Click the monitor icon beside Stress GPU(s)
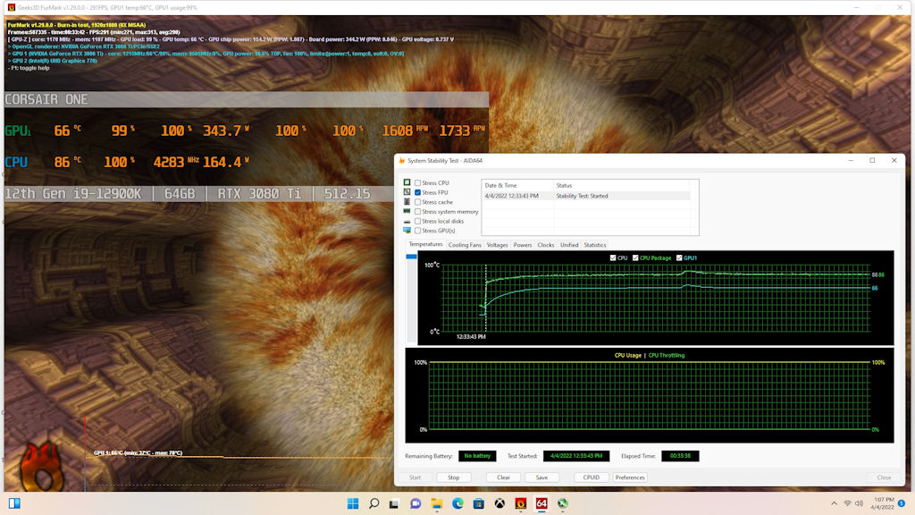The image size is (915, 515). coord(407,230)
